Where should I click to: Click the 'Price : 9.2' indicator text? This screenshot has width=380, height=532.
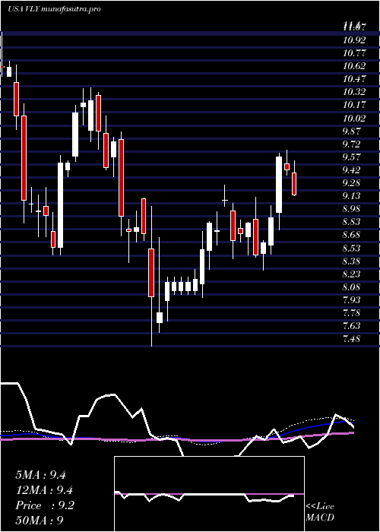point(45,505)
